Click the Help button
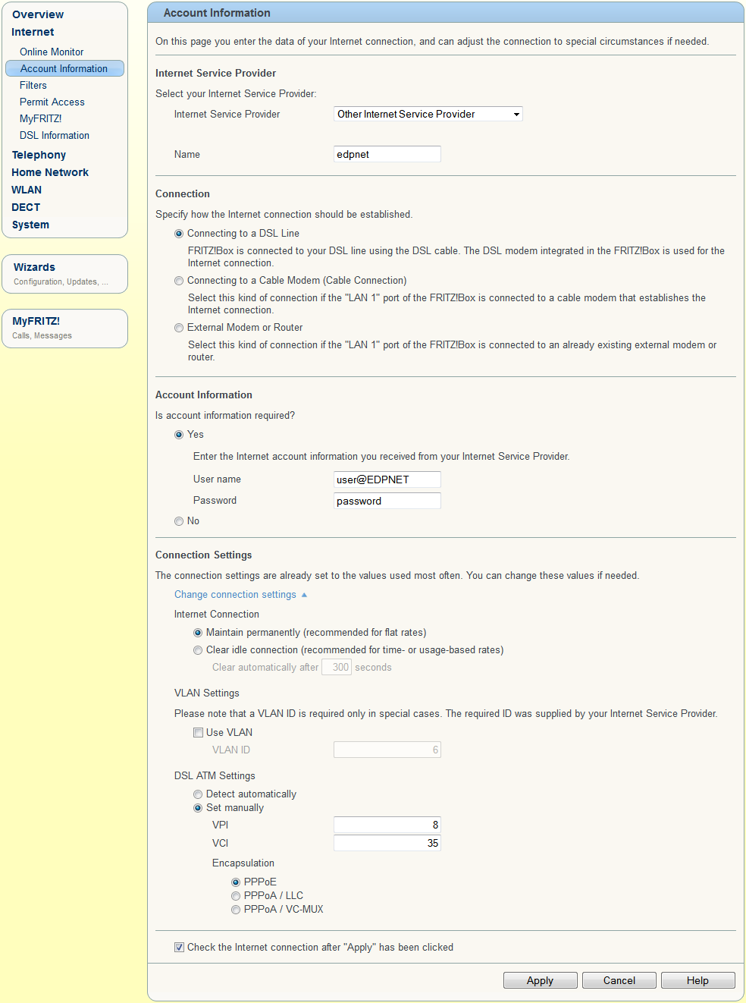Viewport: 746px width, 1003px height. [698, 980]
